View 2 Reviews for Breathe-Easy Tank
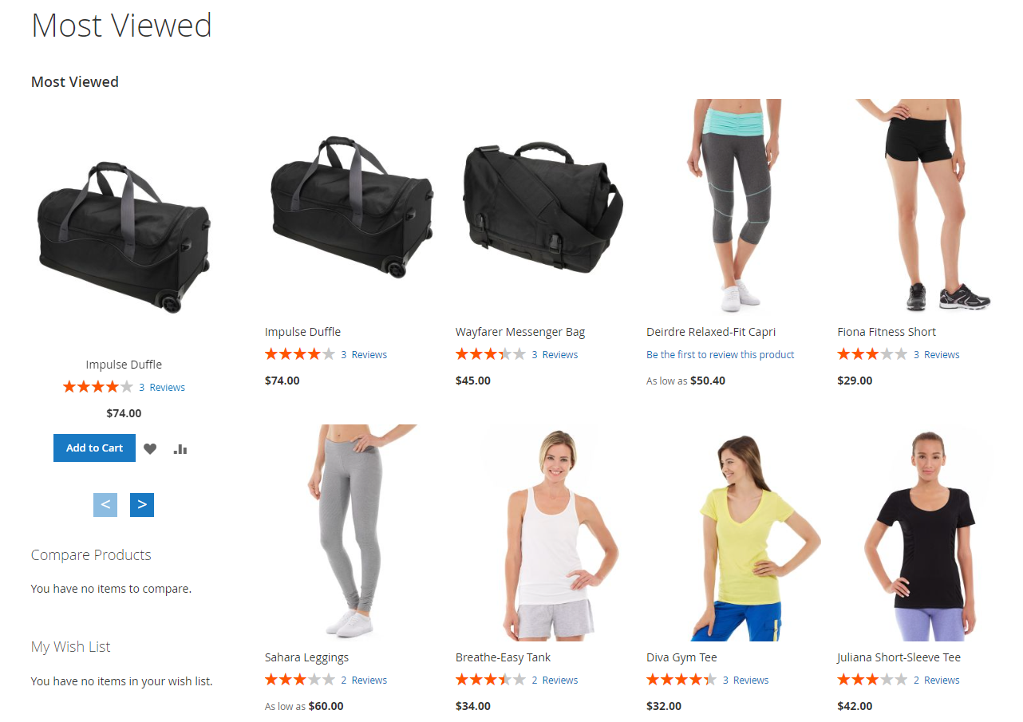Image resolution: width=1023 pixels, height=722 pixels. [555, 681]
